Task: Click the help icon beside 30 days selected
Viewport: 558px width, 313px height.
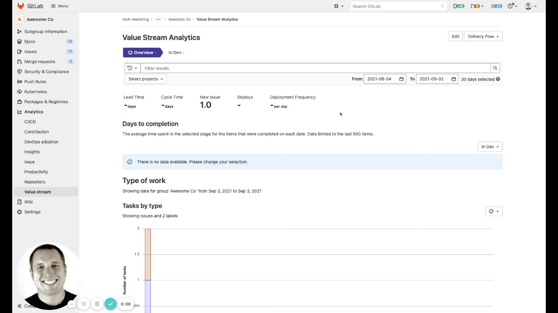Action: (x=498, y=79)
